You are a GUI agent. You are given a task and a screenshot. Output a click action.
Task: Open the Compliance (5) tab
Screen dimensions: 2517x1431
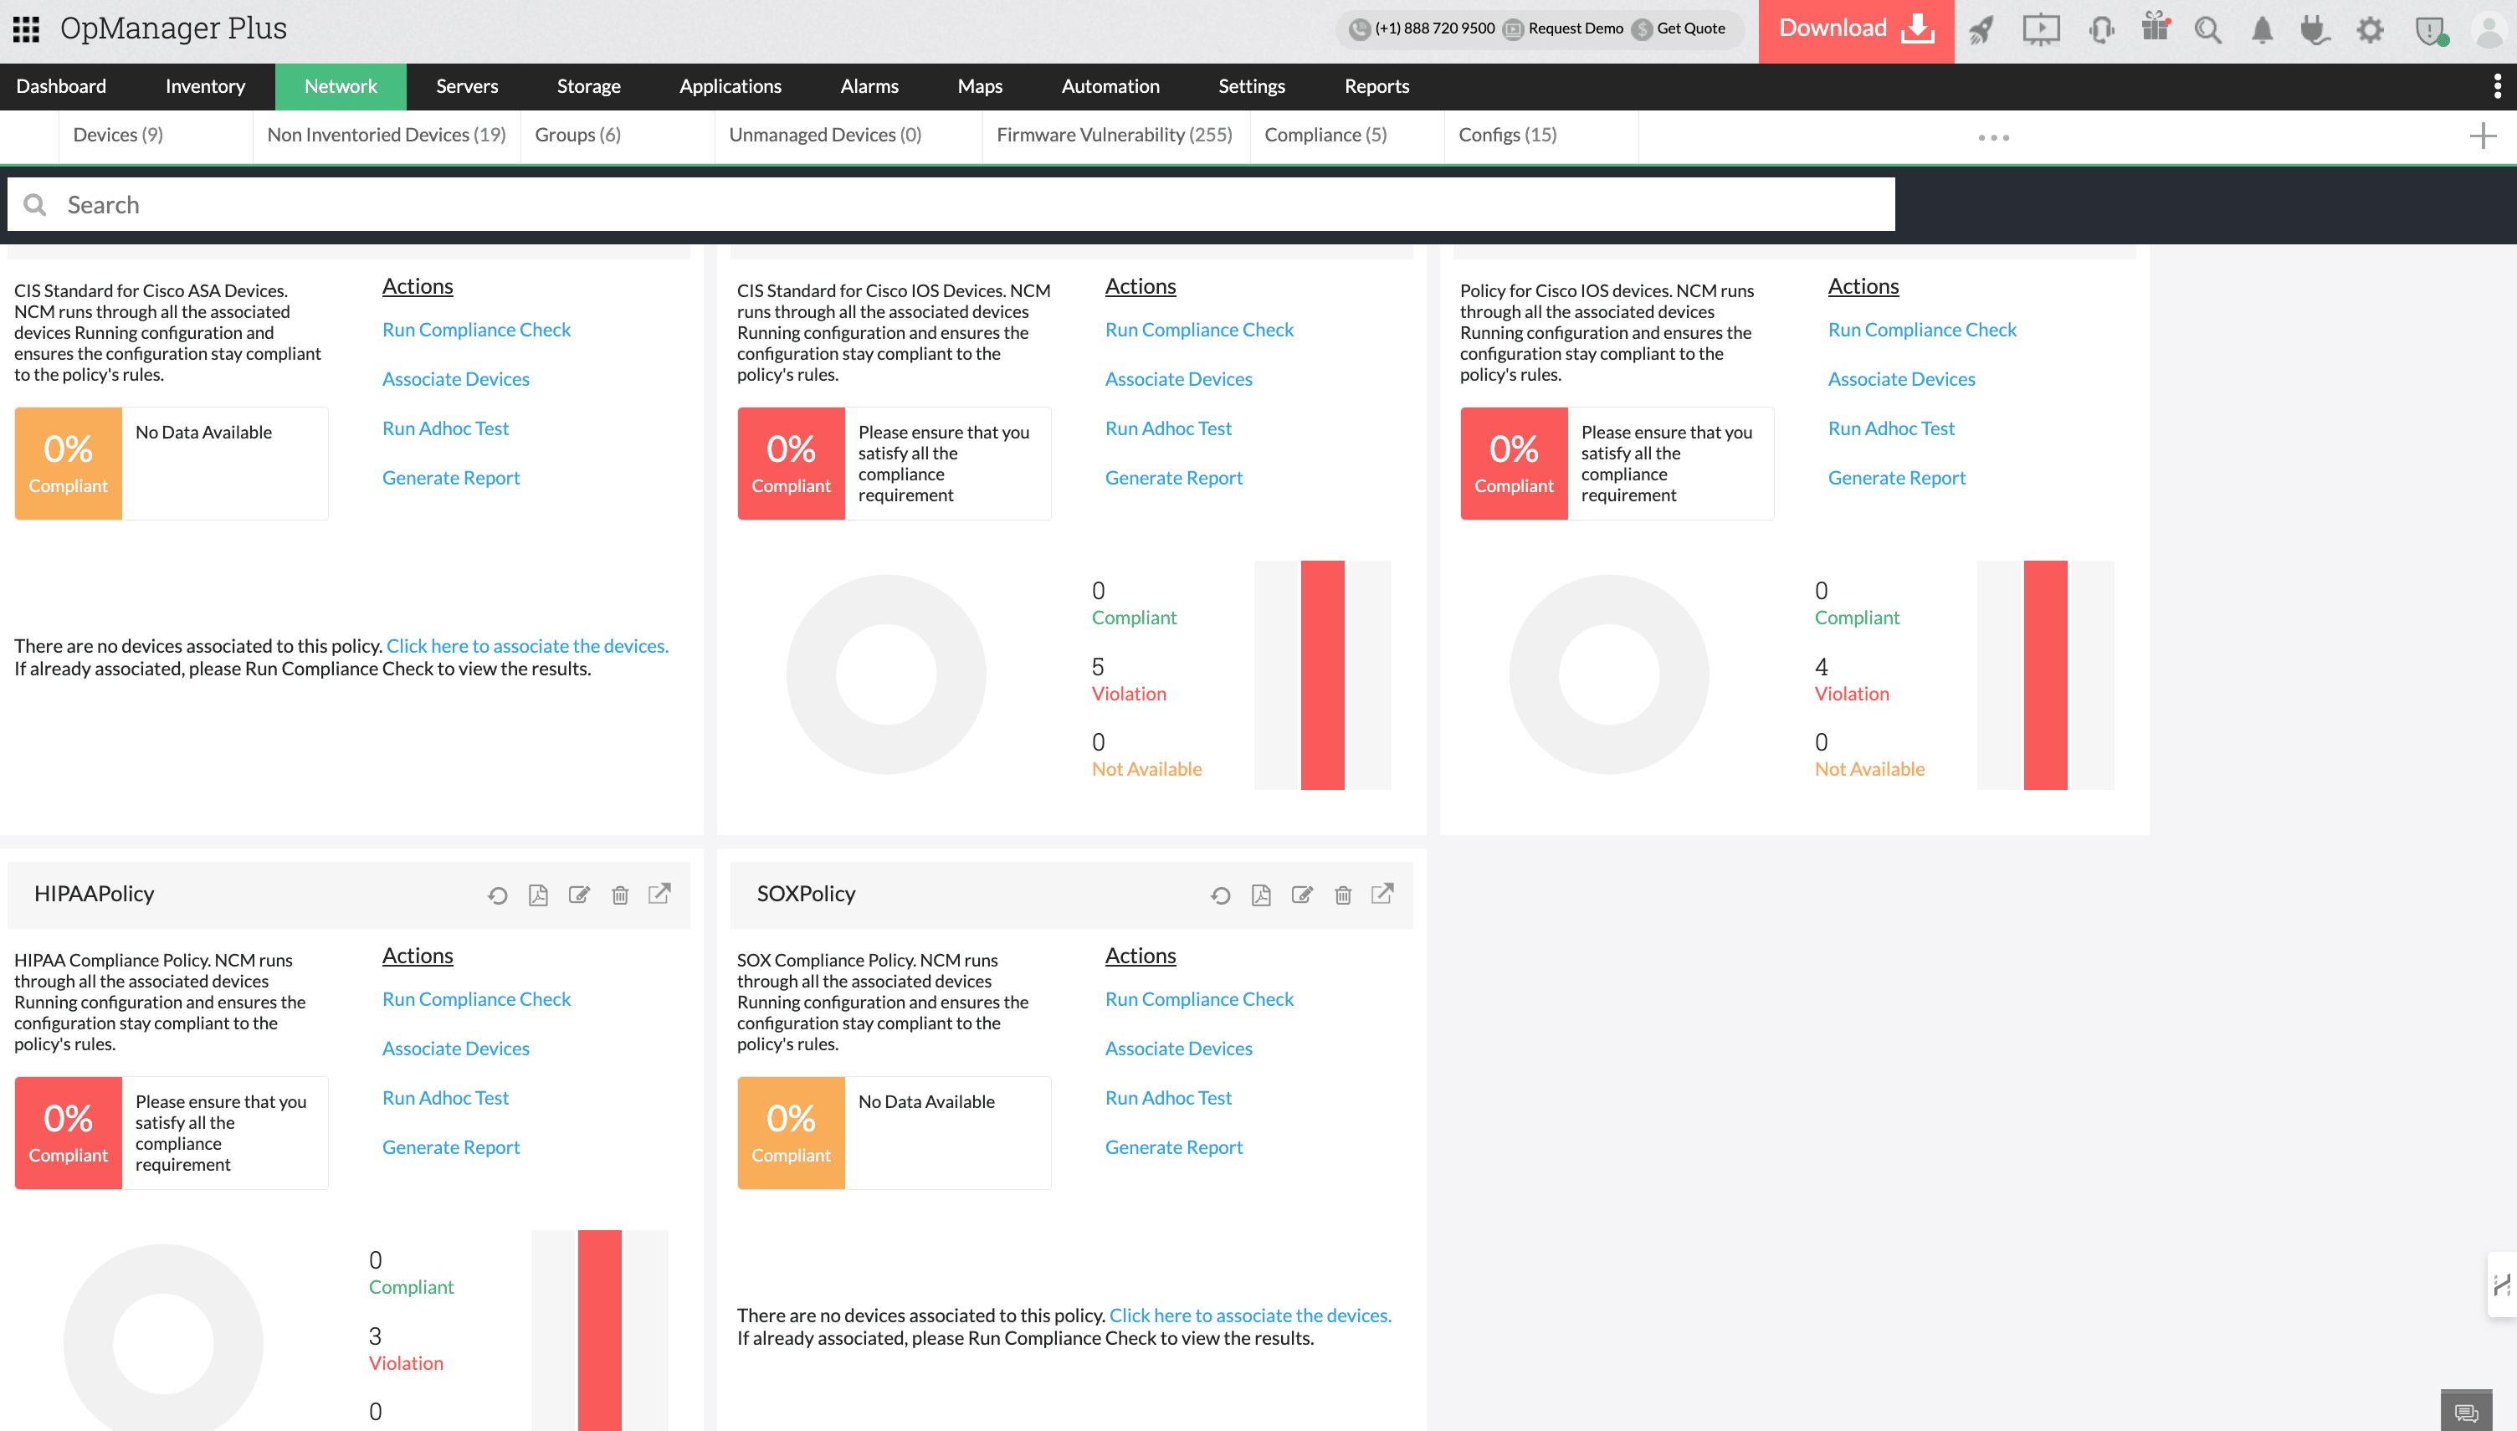[x=1325, y=135]
